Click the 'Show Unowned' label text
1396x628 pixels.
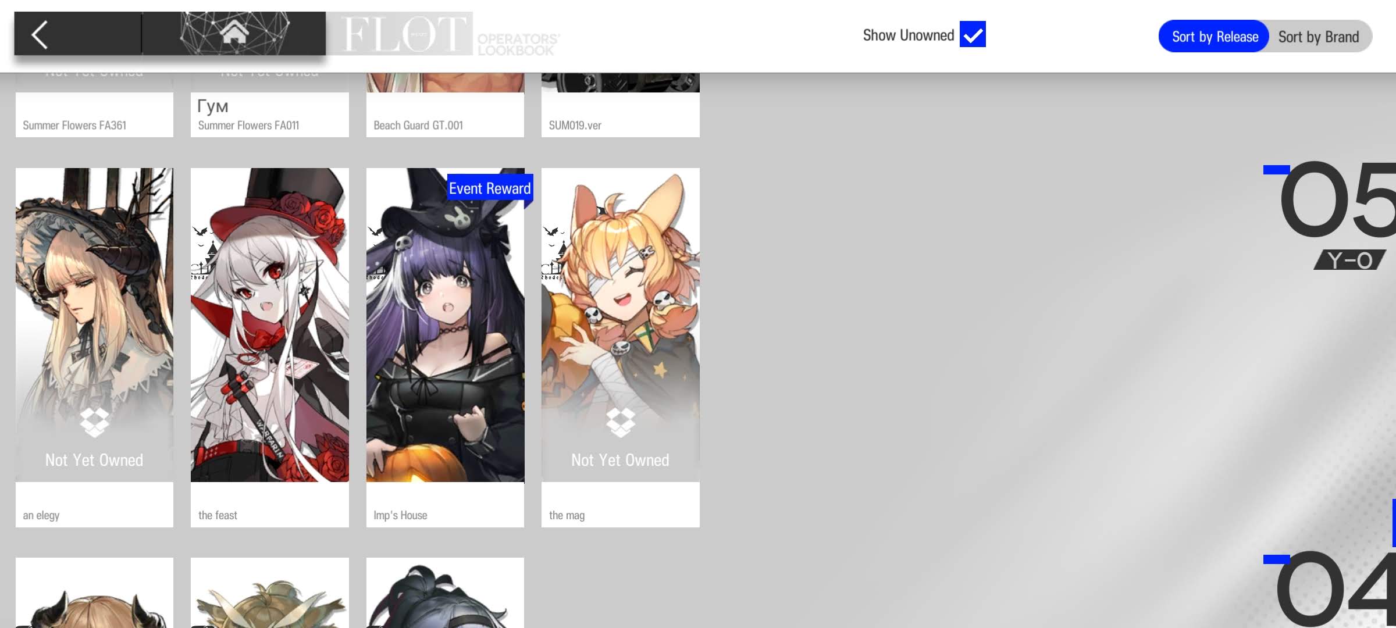[909, 35]
